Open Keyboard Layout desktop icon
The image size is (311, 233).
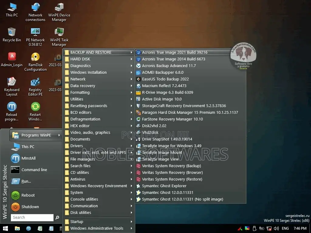pos(12,87)
